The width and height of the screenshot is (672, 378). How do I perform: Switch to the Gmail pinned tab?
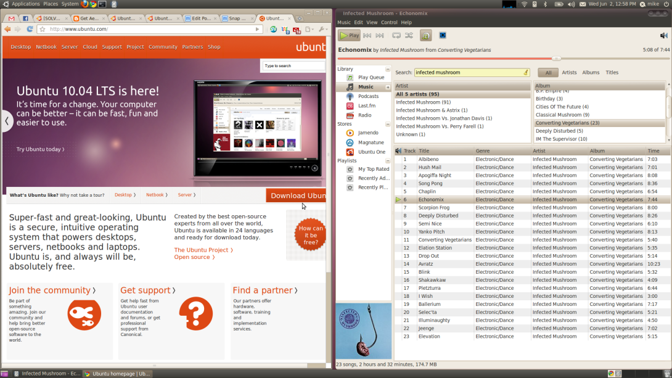pyautogui.click(x=12, y=18)
